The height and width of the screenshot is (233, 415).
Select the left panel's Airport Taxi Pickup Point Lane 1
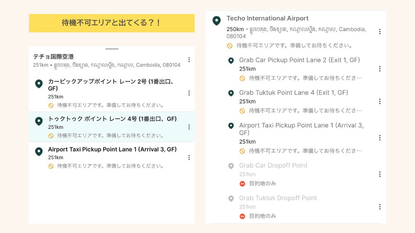coord(112,149)
